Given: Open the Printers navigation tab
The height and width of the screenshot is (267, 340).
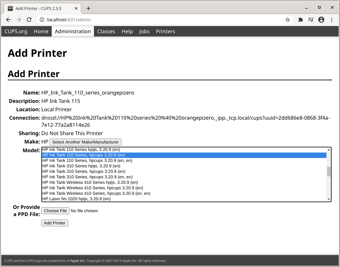Looking at the screenshot, I should coord(165,31).
